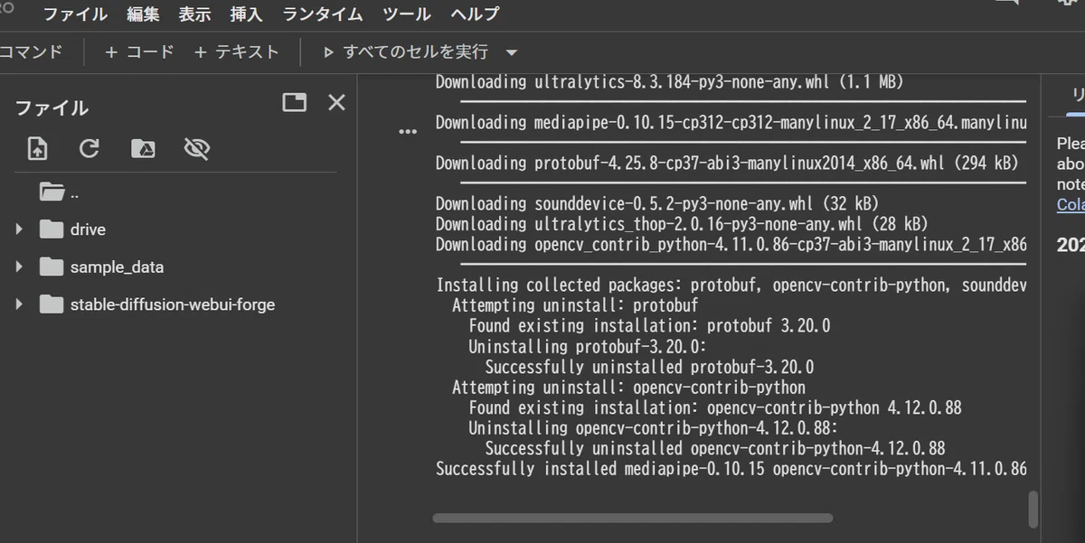Toggle showing hidden files eye icon

coord(196,148)
